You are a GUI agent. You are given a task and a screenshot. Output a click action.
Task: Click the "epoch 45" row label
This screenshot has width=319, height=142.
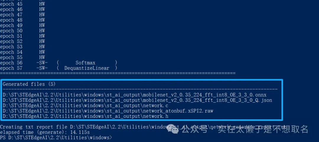(x=11, y=4)
